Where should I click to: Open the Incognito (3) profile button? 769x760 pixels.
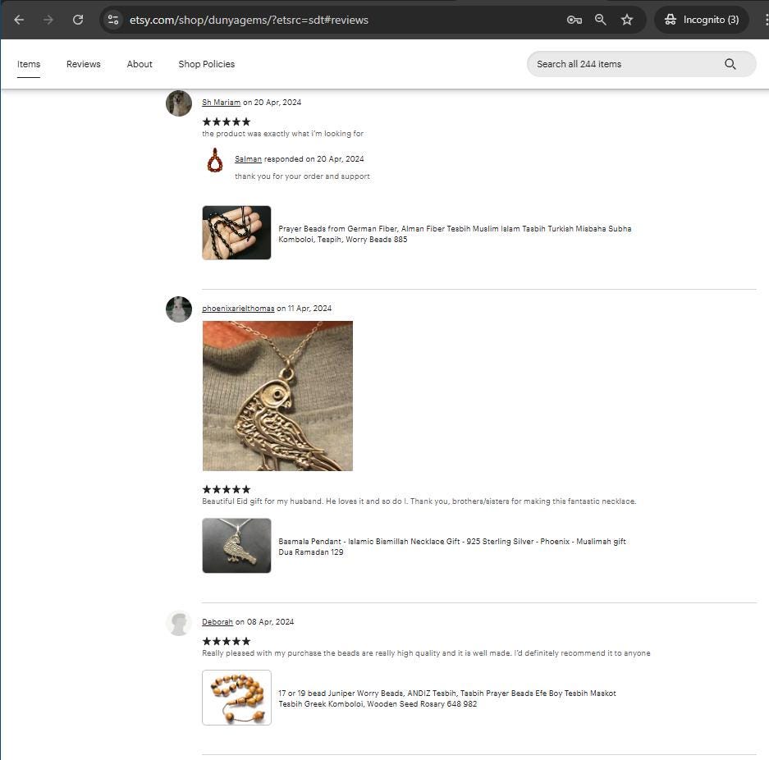[x=702, y=20]
